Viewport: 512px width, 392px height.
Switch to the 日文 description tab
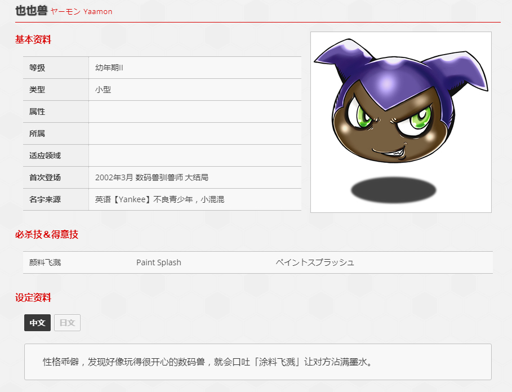(x=67, y=323)
